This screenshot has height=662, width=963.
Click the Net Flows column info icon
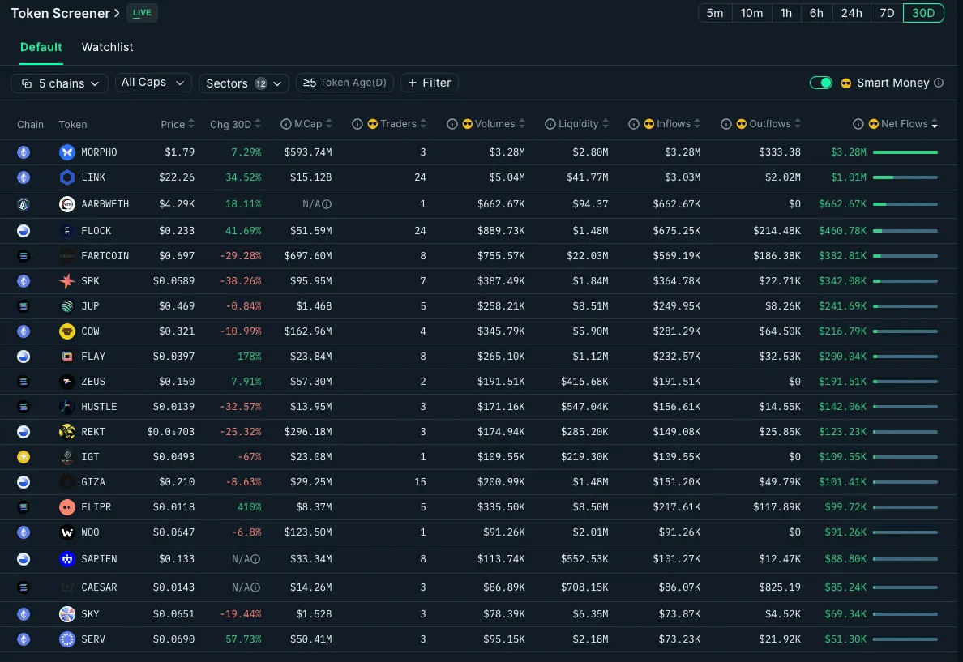click(x=858, y=124)
